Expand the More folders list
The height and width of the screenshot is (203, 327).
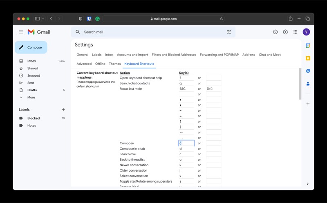(x=31, y=97)
